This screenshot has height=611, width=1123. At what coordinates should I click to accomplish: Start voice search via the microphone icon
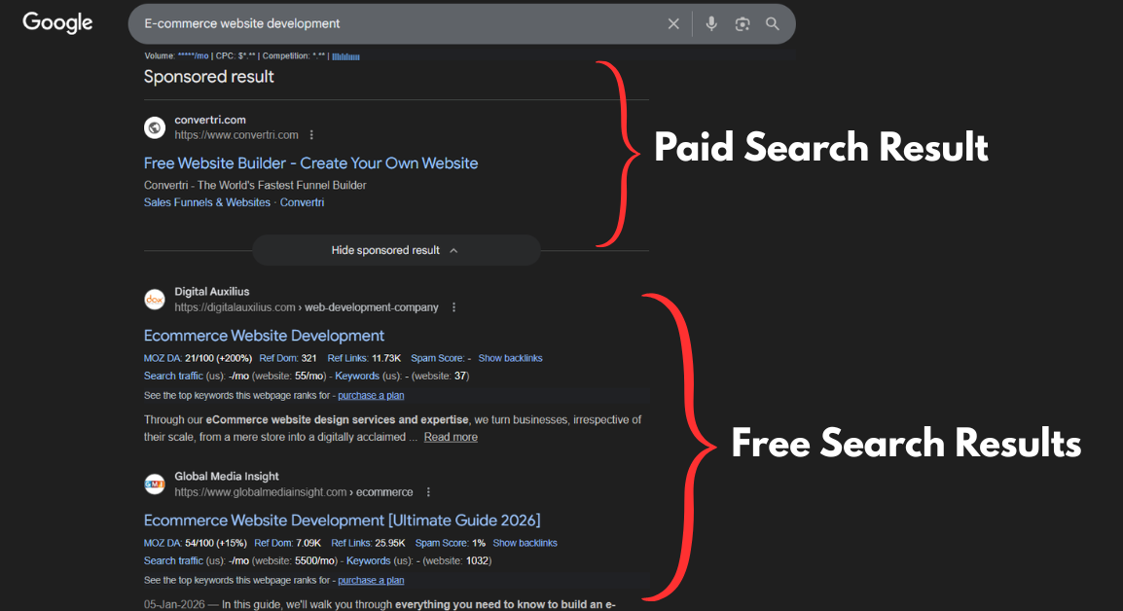coord(711,23)
